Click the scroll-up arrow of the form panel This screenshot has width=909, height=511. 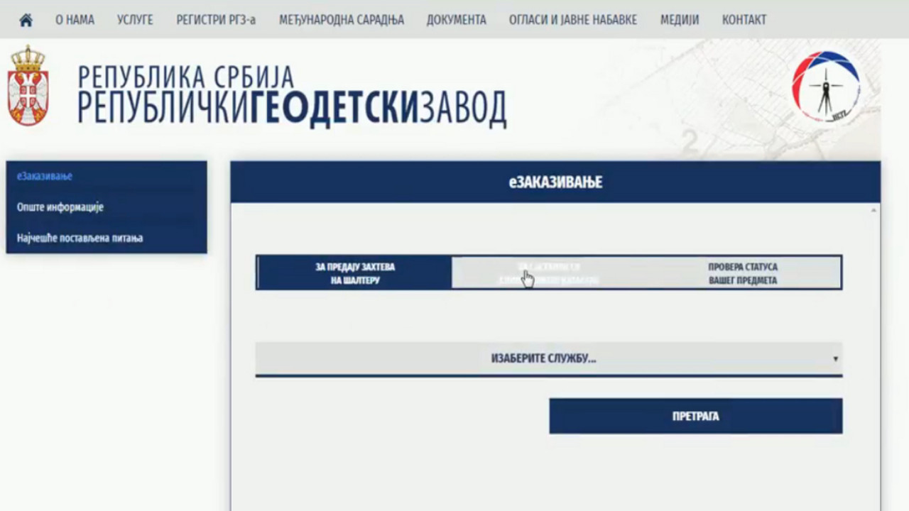(873, 211)
